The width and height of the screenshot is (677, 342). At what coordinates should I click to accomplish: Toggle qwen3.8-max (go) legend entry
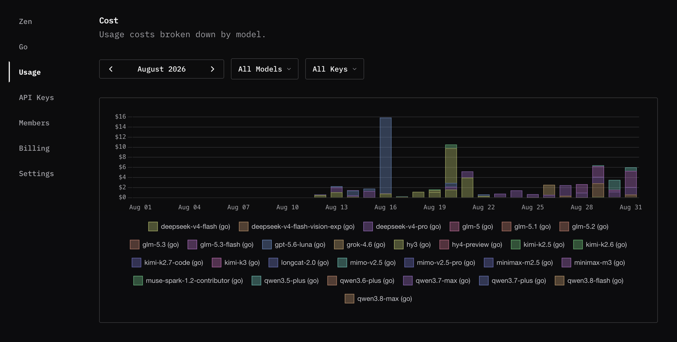[378, 298]
